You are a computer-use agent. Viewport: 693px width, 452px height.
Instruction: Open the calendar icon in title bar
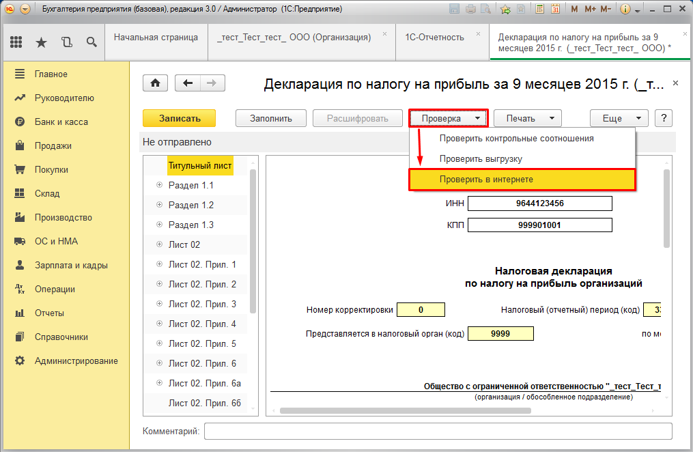[x=555, y=10]
